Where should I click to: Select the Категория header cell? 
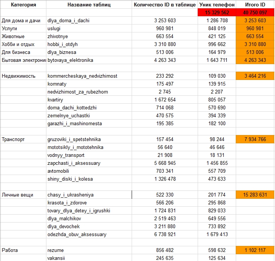[x=23, y=5]
